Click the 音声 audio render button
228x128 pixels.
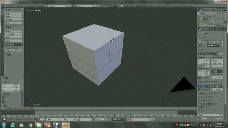pos(219,42)
